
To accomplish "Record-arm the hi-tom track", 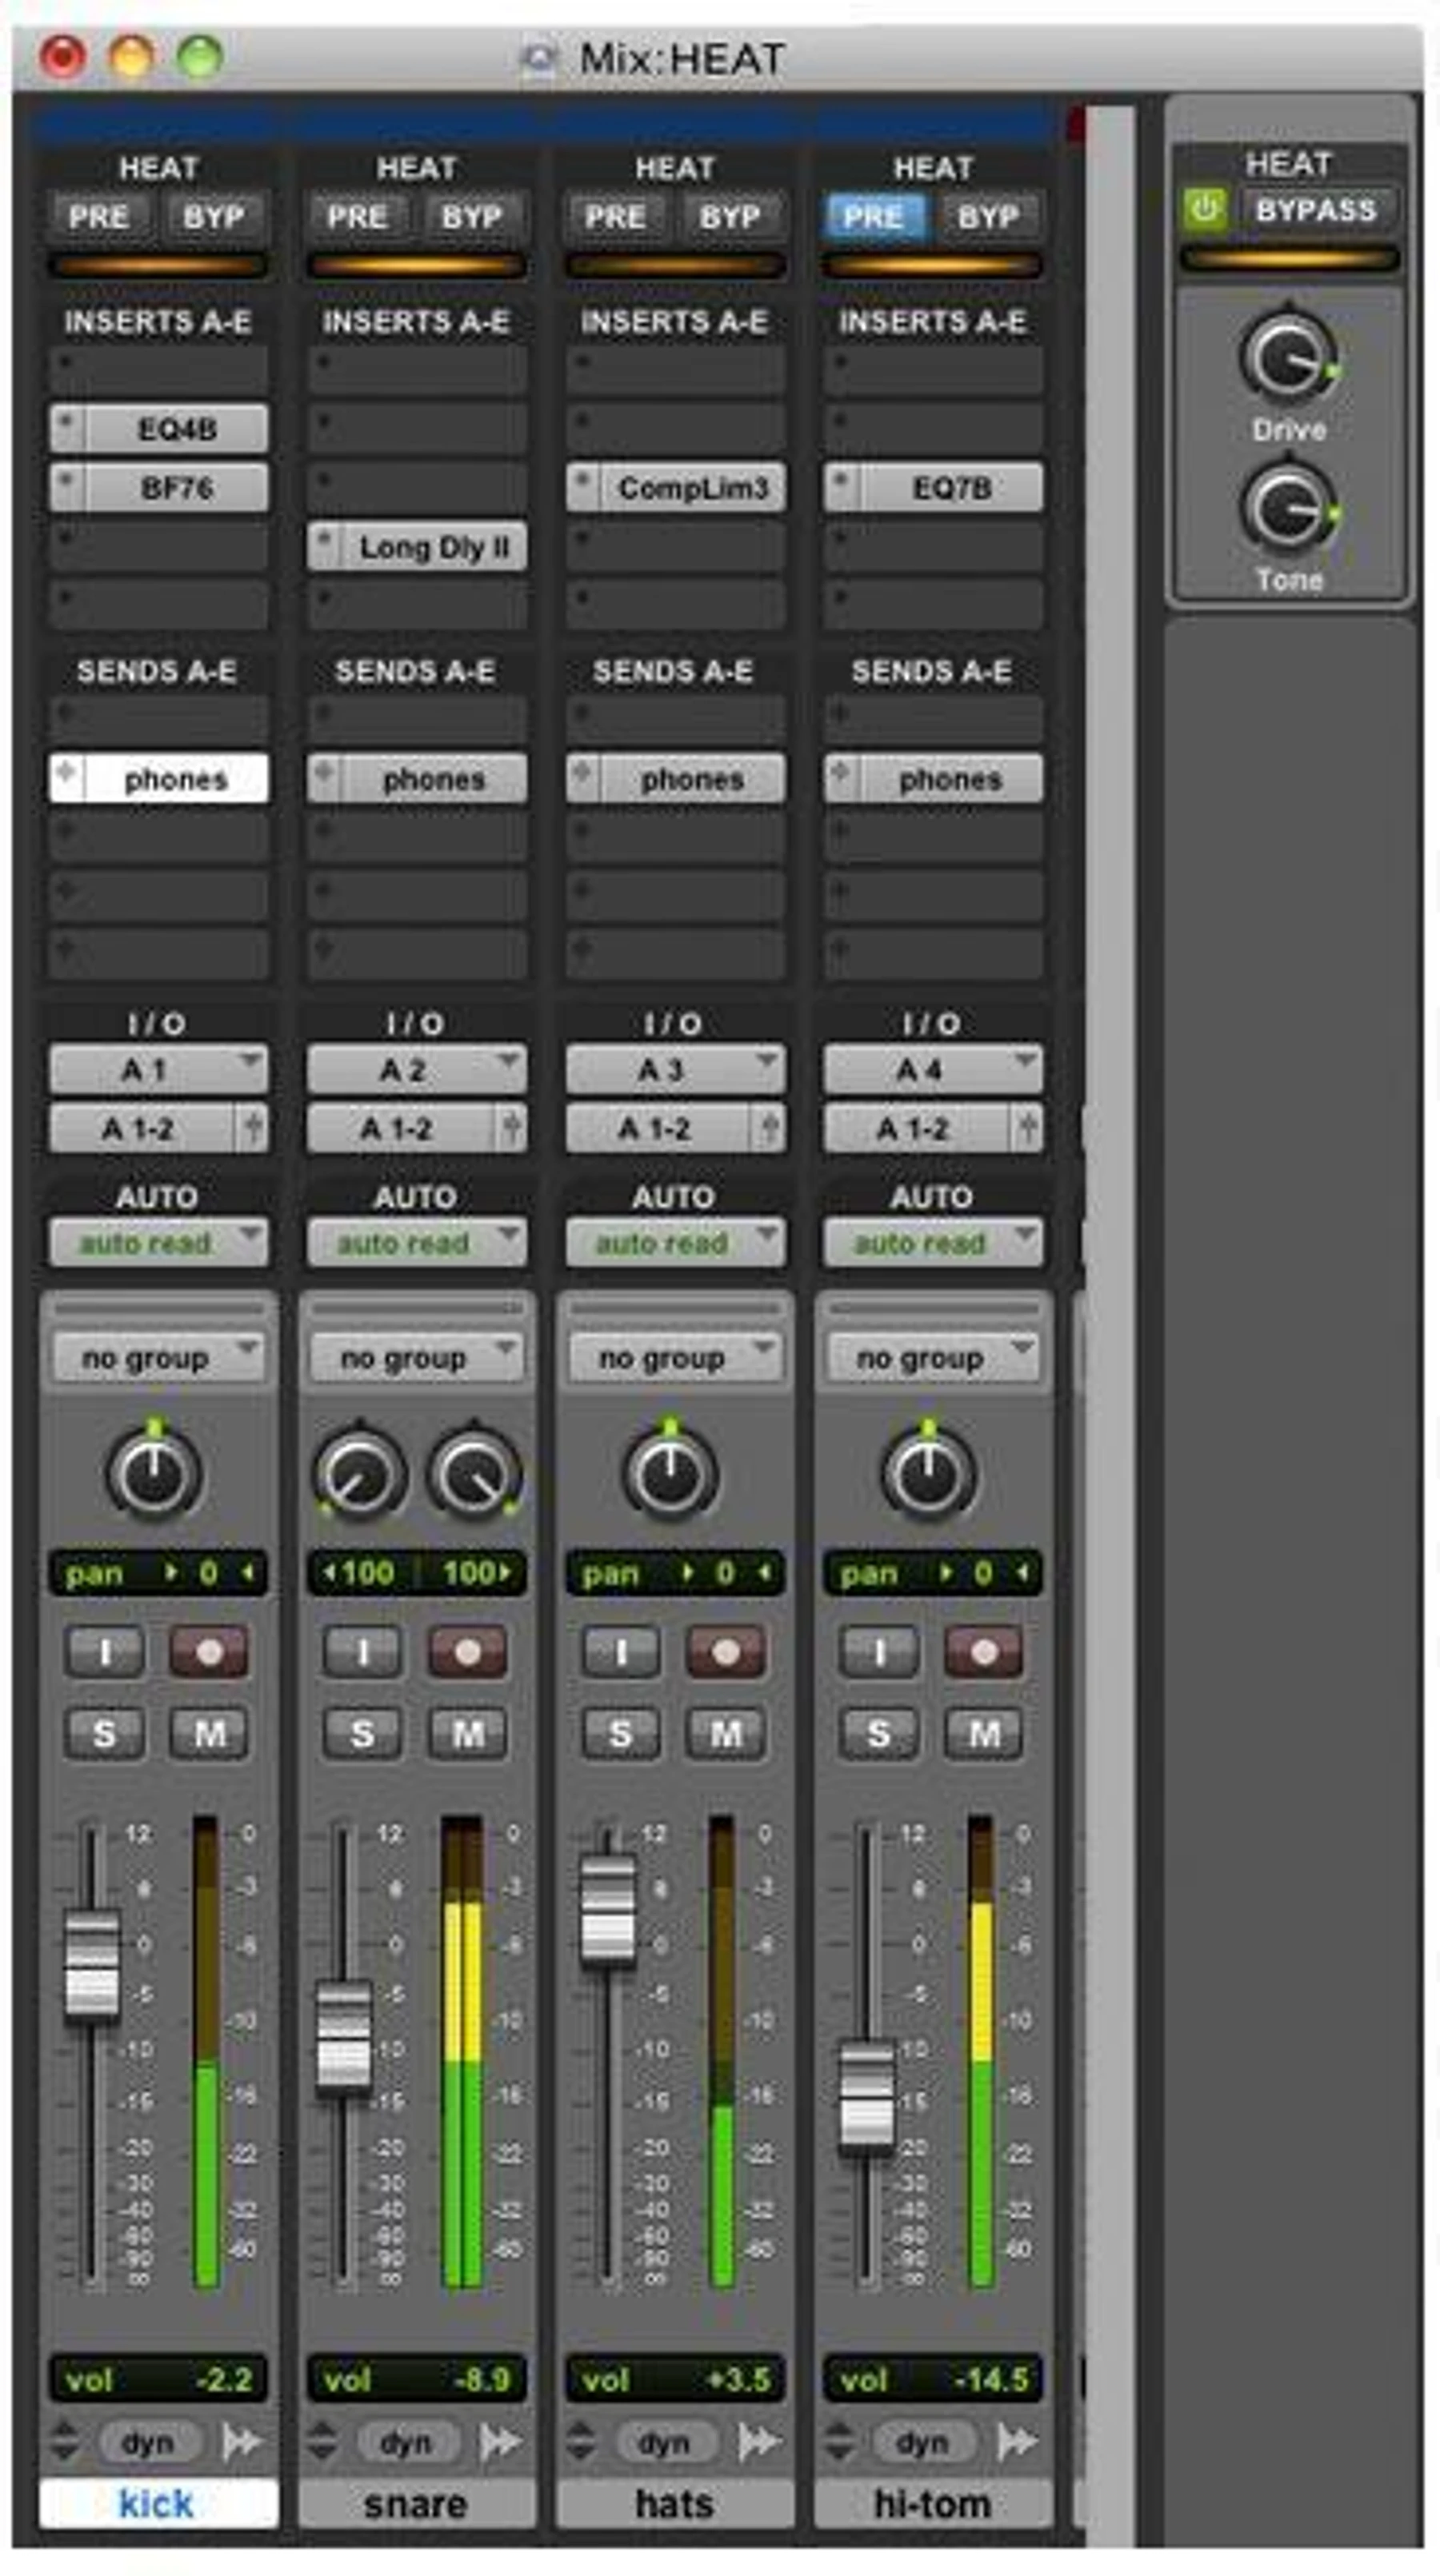I will 983,1652.
